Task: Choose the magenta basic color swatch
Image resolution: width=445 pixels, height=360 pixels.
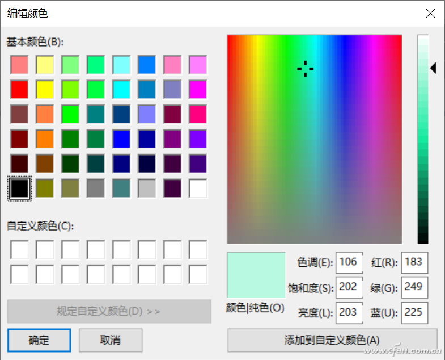Action: coord(198,89)
